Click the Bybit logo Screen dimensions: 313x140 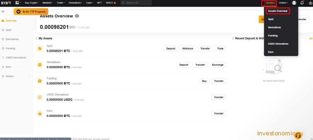click(x=6, y=3)
